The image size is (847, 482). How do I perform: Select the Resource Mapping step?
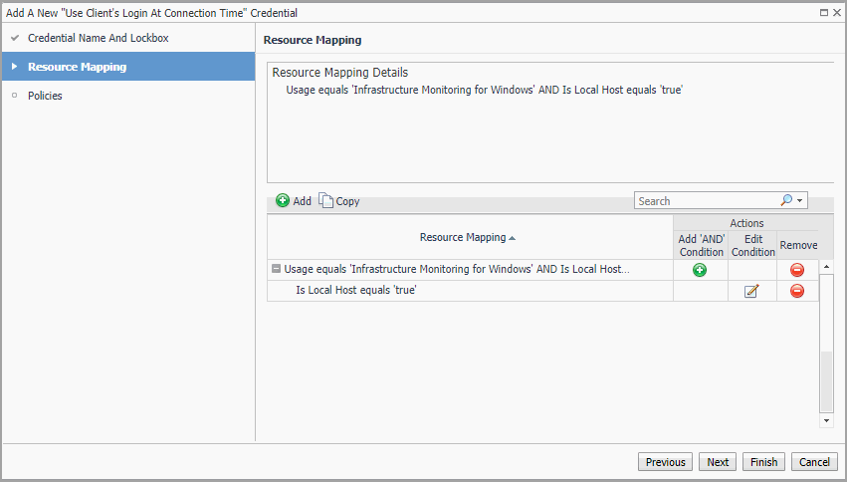click(x=77, y=67)
